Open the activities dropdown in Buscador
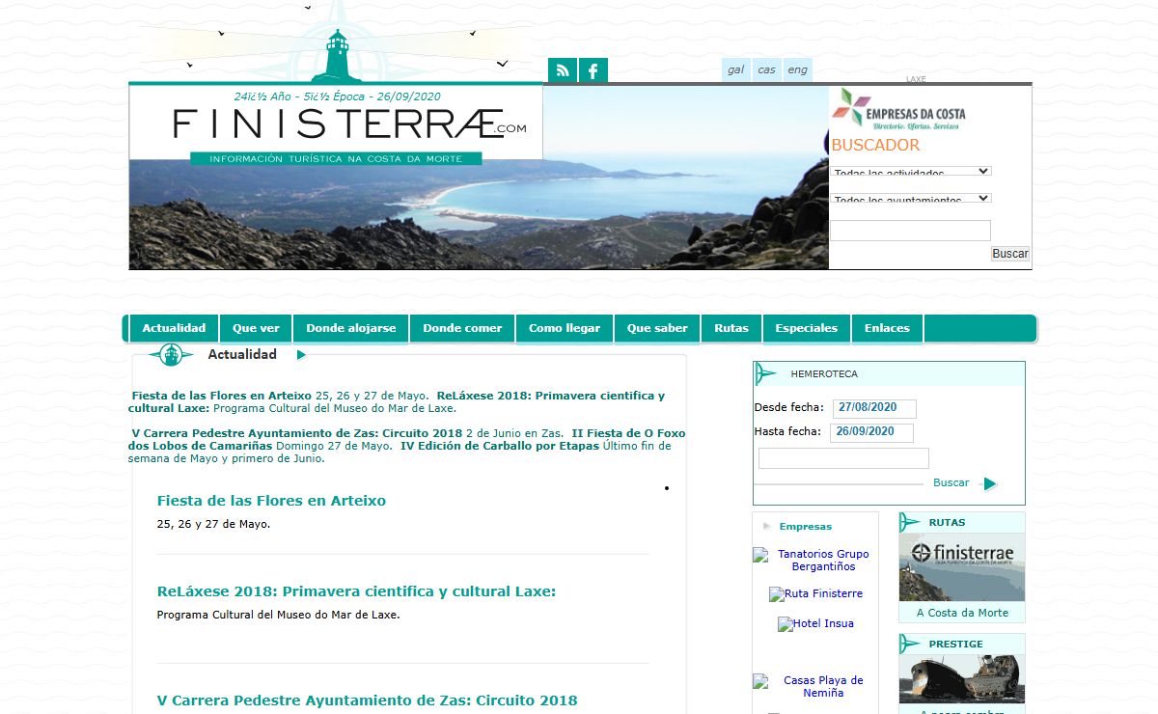Image resolution: width=1158 pixels, height=714 pixels. pos(911,171)
